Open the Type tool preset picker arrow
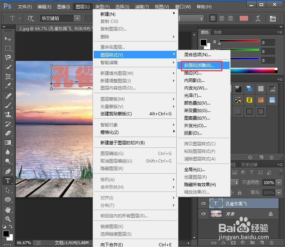 pyautogui.click(x=20, y=18)
